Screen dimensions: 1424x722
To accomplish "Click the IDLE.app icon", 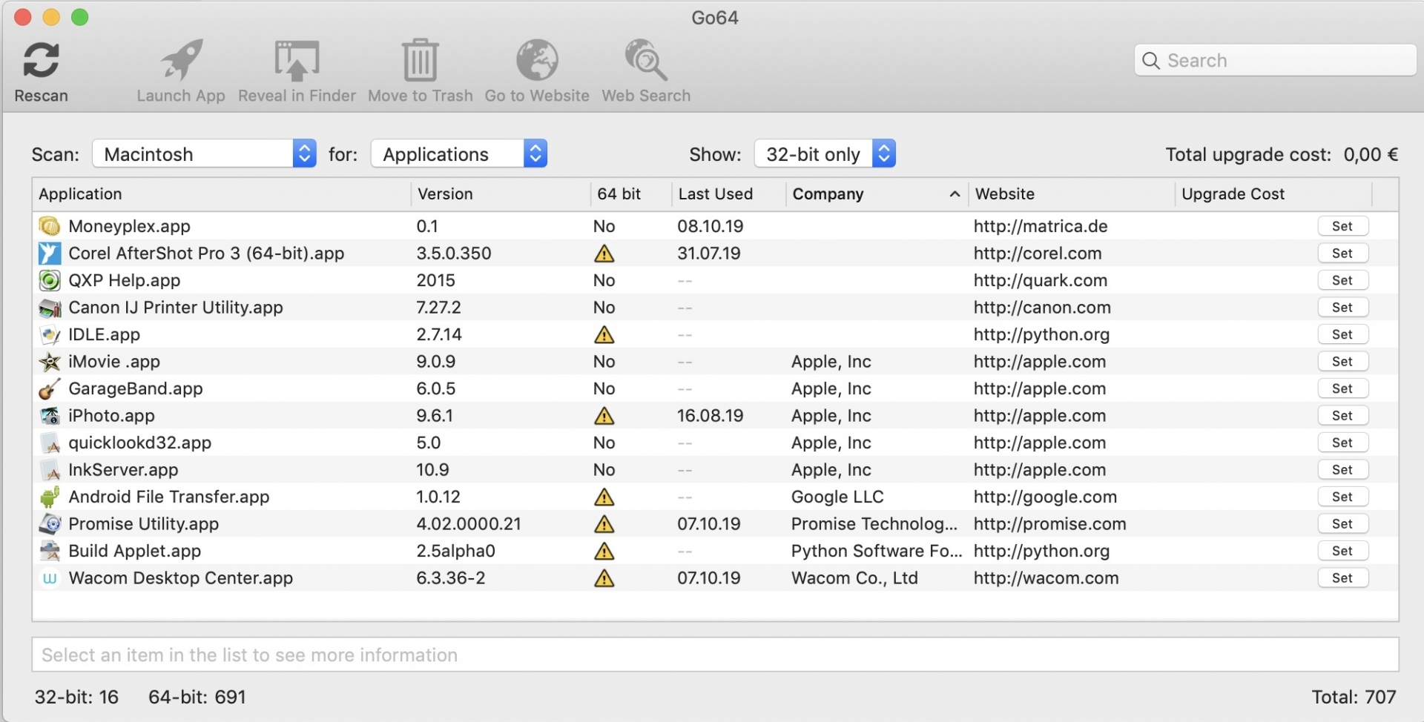I will (50, 334).
